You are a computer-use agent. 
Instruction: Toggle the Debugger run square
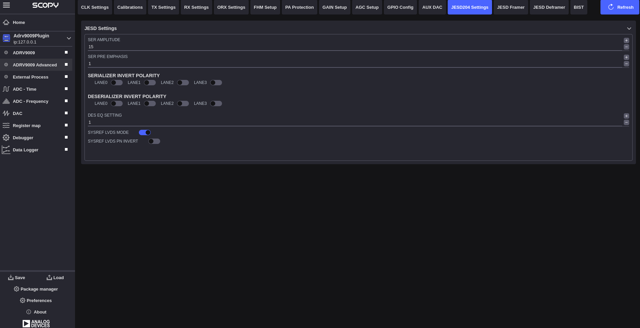click(x=66, y=137)
